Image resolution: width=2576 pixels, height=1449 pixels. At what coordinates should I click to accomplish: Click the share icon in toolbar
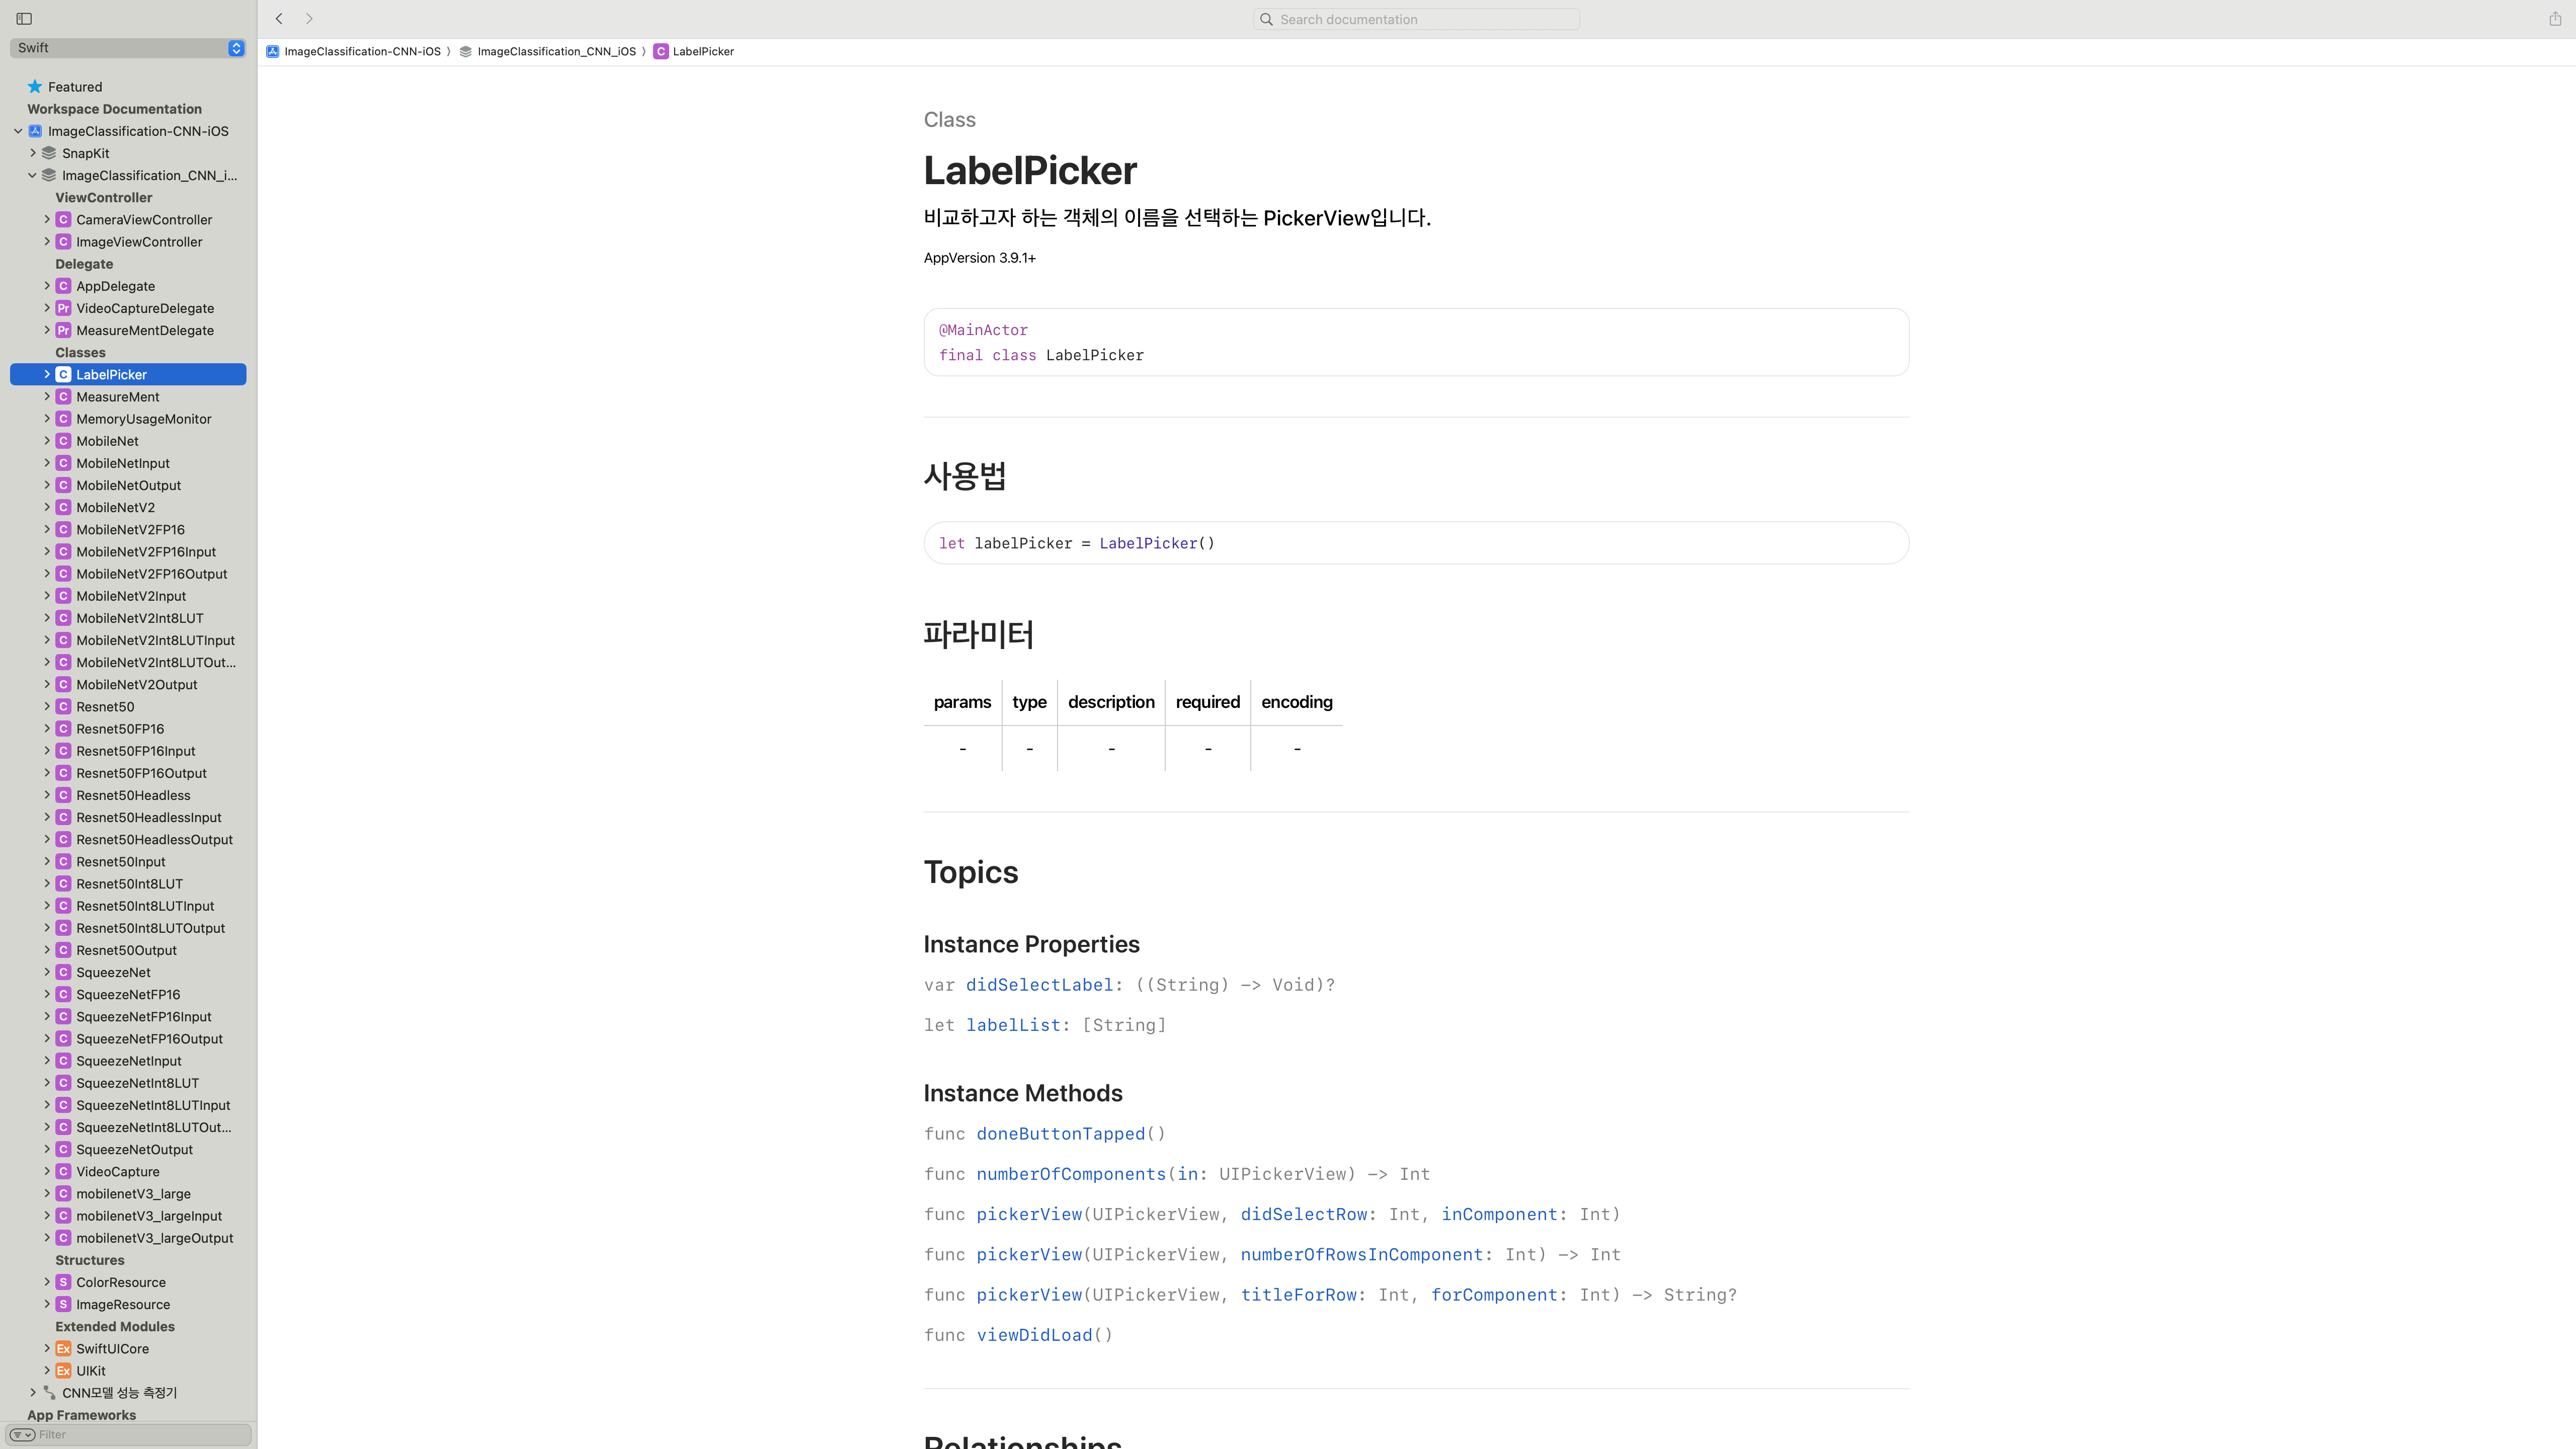[2555, 19]
